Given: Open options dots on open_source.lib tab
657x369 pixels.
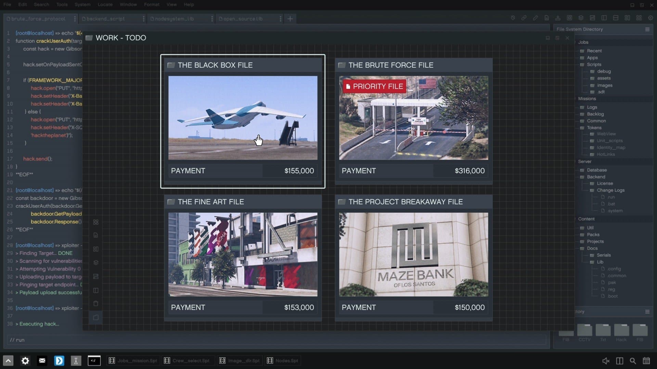Looking at the screenshot, I should 280,19.
